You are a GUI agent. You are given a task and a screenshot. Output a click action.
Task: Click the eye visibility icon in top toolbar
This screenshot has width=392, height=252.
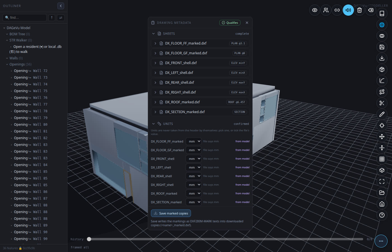pos(315,10)
